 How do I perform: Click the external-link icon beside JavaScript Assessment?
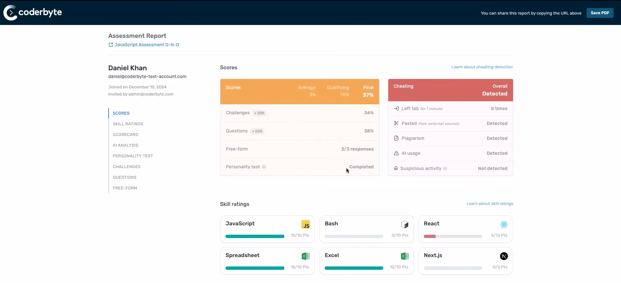[x=111, y=45]
